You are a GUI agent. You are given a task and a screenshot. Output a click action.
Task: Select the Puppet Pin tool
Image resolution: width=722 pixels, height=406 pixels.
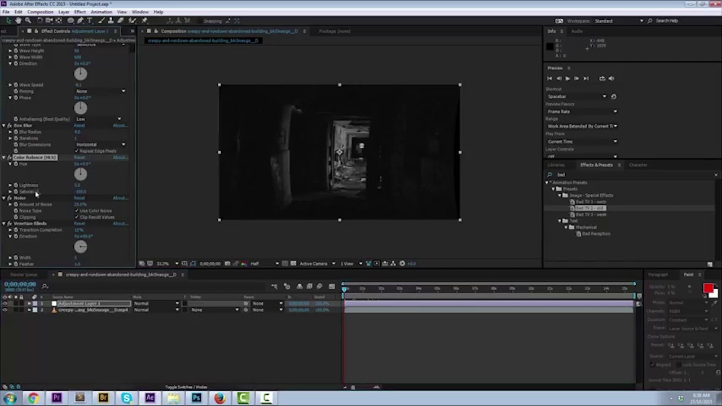tap(144, 21)
